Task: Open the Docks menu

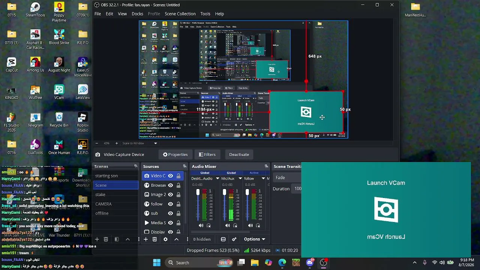Action: point(137,14)
